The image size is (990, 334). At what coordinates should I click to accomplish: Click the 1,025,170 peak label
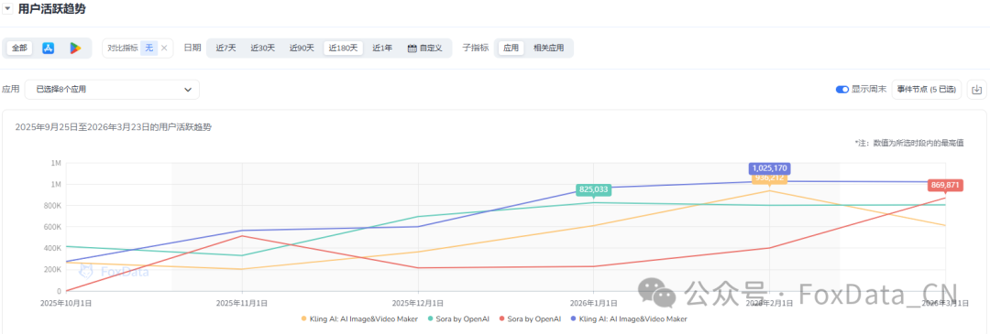[x=770, y=168]
